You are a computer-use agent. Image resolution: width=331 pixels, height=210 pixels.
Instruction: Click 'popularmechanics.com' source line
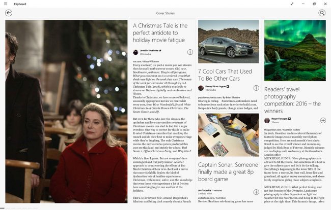click(x=219, y=97)
